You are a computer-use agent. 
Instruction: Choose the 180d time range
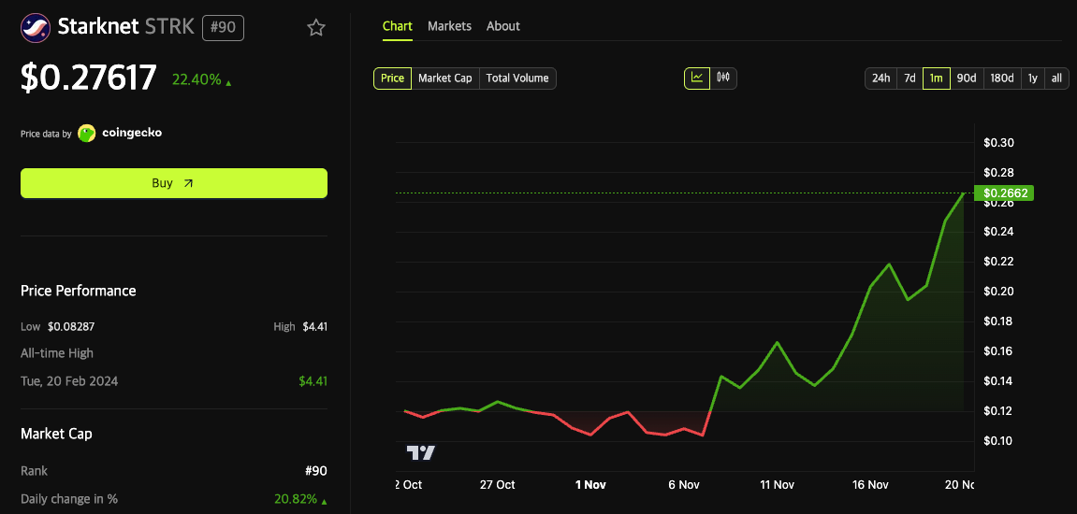[1001, 79]
